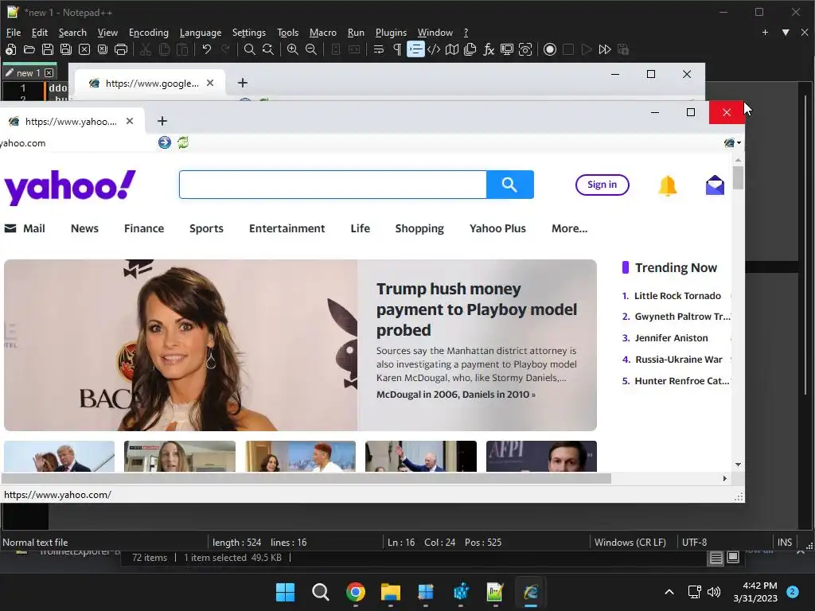Click the Yahoo horizontal scrollbar thumb

point(306,478)
